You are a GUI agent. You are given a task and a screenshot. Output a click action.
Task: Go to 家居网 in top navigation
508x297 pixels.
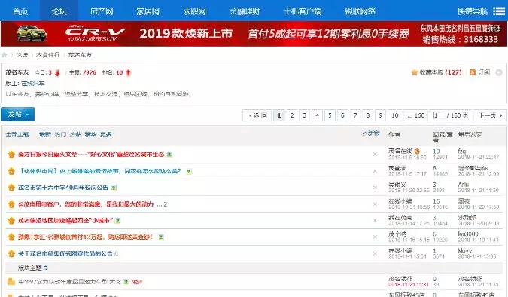pos(148,11)
